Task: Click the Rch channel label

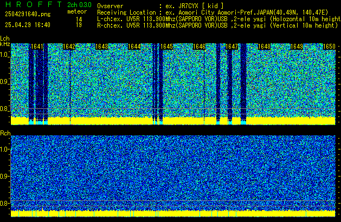Action: [x=5, y=133]
